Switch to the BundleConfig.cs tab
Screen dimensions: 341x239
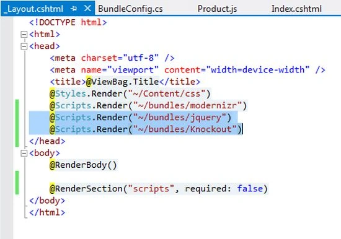click(x=130, y=9)
